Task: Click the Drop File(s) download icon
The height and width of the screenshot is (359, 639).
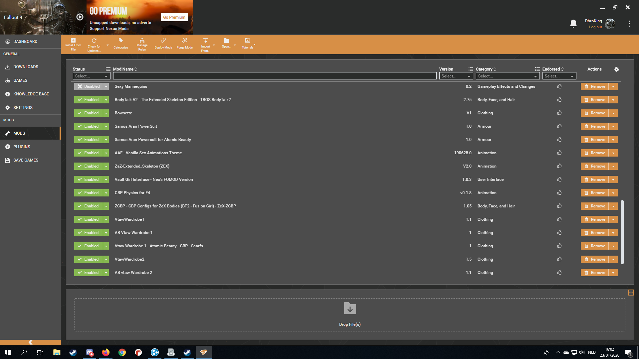Action: pos(350,308)
